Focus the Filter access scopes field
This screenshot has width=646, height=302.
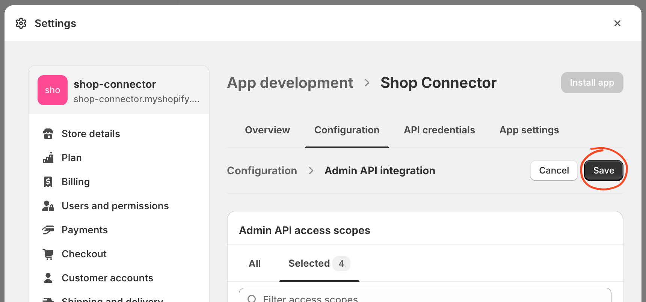pos(425,295)
